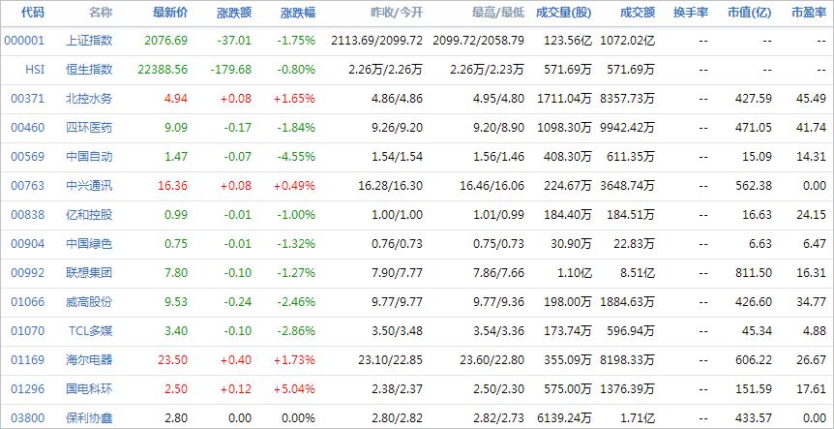Open stock code 01169
Image resolution: width=834 pixels, height=429 pixels.
[28, 360]
